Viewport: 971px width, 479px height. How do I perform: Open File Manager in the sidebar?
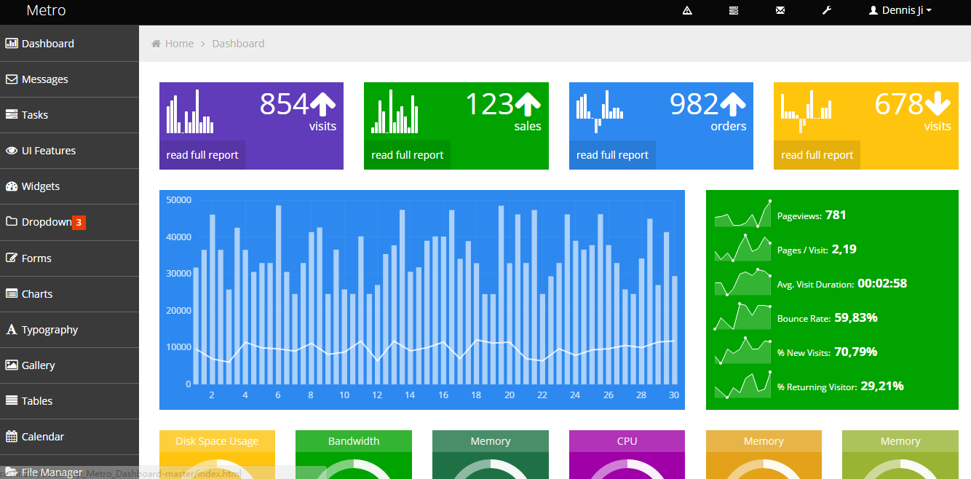pos(69,467)
